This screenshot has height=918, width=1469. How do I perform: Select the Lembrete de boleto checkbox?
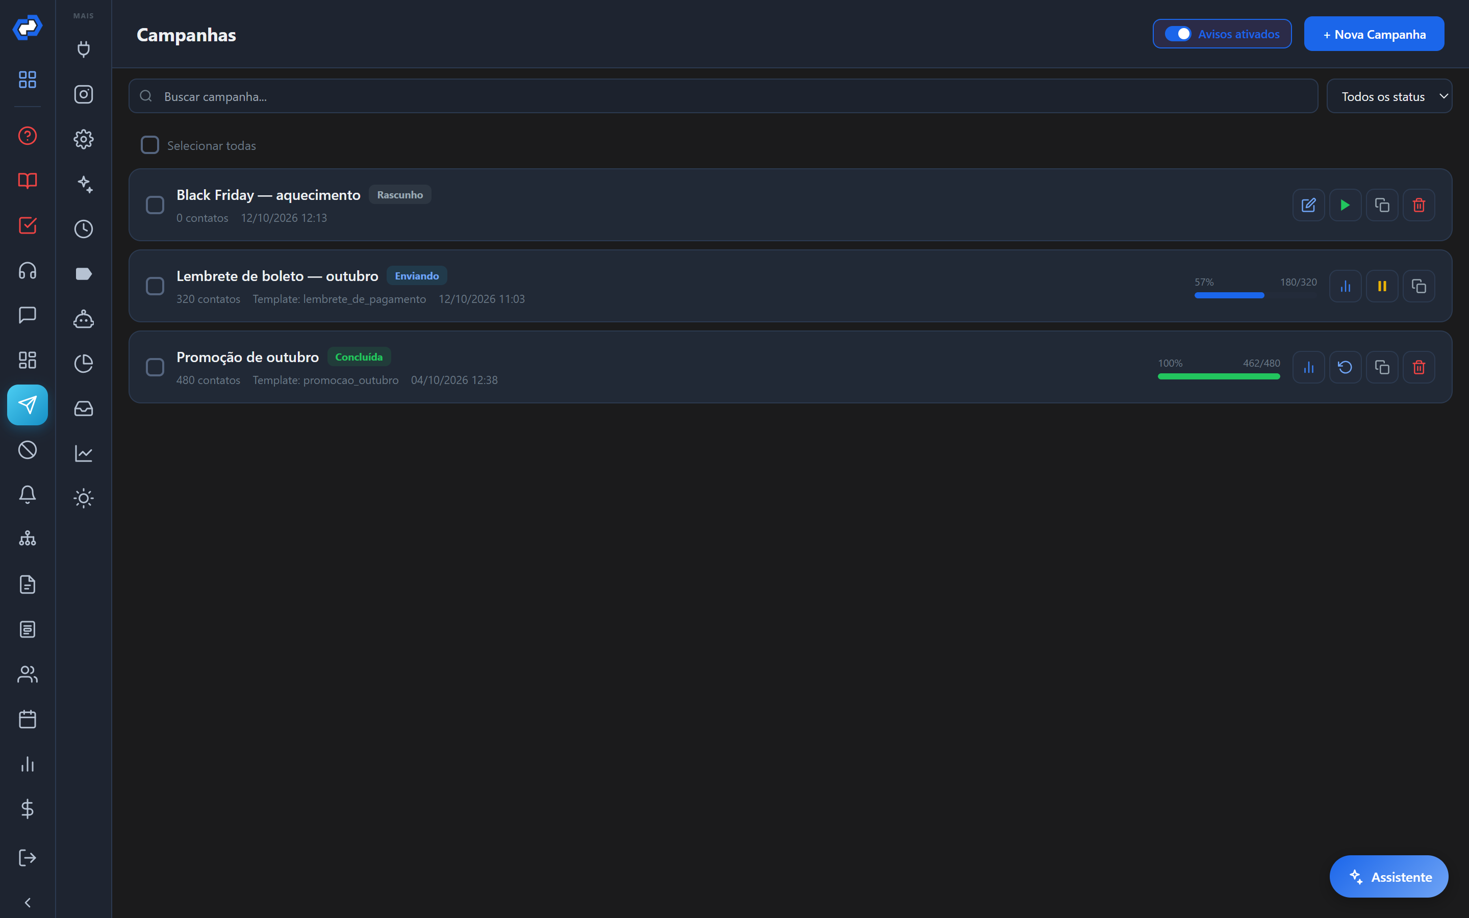click(x=155, y=286)
